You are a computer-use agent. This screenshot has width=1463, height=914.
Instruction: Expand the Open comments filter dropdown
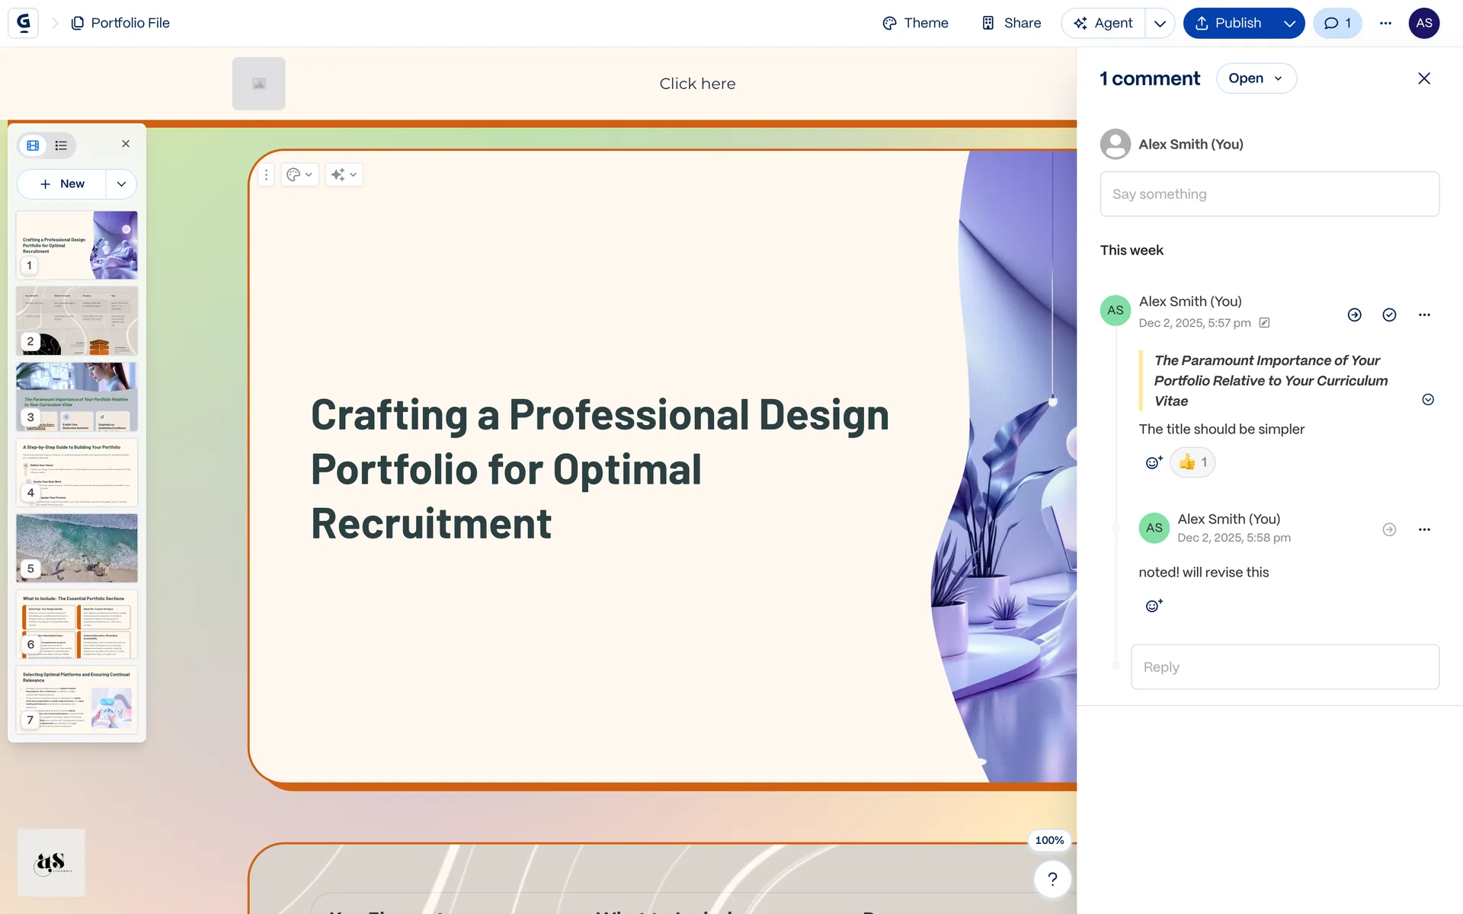(1256, 78)
